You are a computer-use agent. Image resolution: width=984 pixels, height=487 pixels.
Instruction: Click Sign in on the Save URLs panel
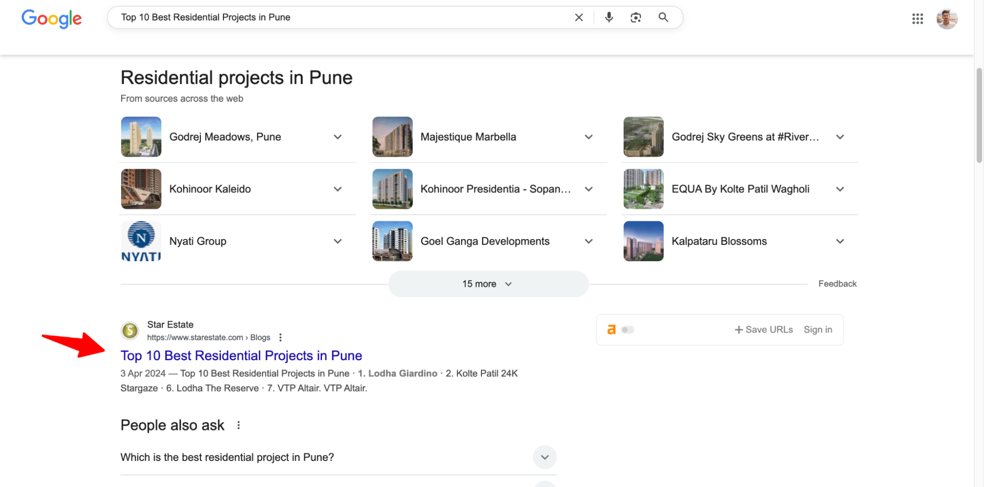pos(818,330)
